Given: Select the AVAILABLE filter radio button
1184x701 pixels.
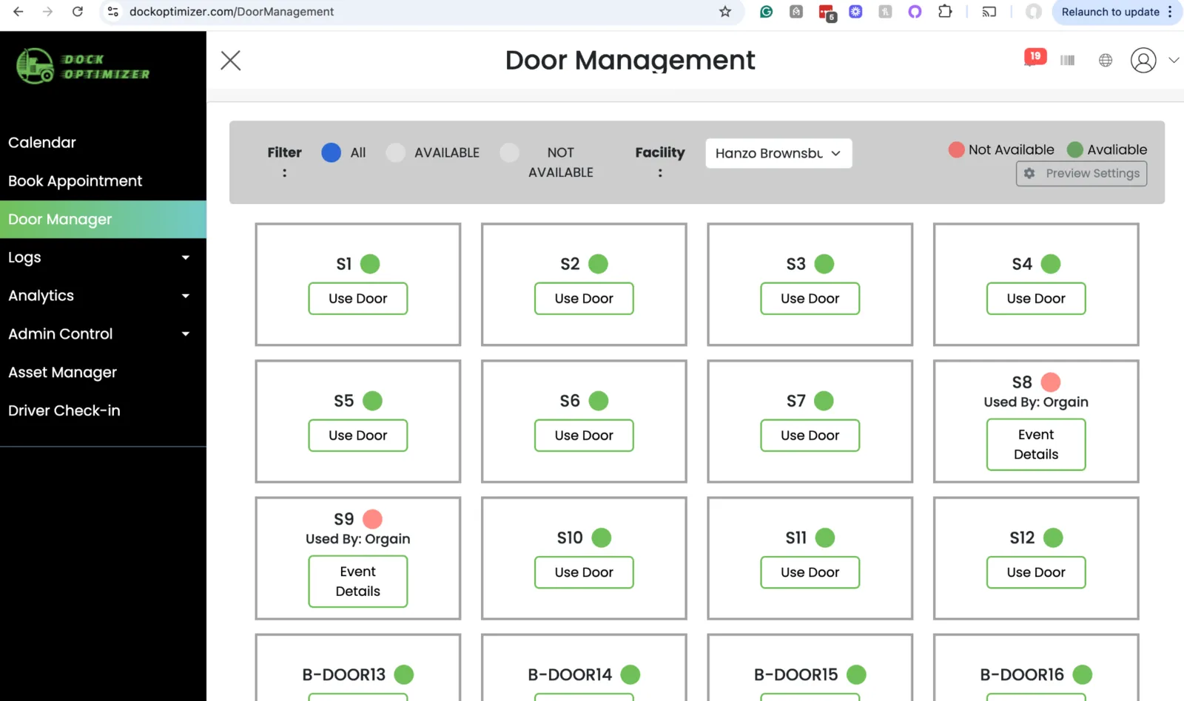Looking at the screenshot, I should (396, 152).
